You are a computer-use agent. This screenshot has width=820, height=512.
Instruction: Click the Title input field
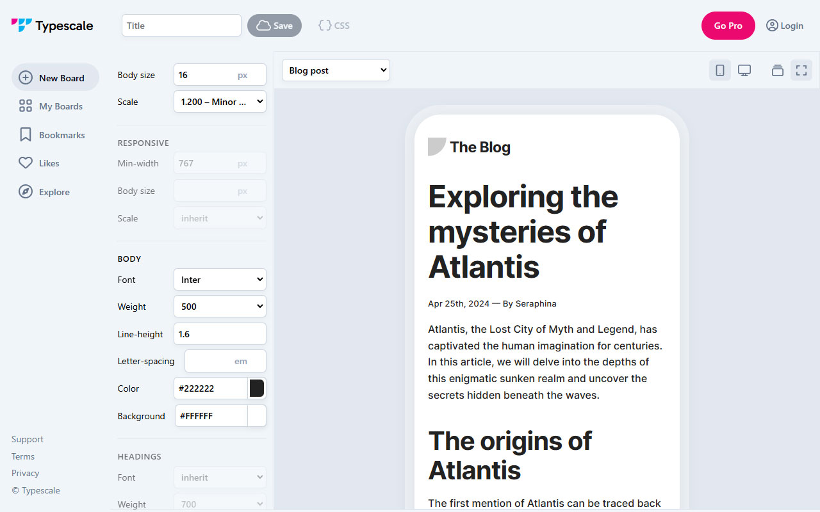(181, 25)
